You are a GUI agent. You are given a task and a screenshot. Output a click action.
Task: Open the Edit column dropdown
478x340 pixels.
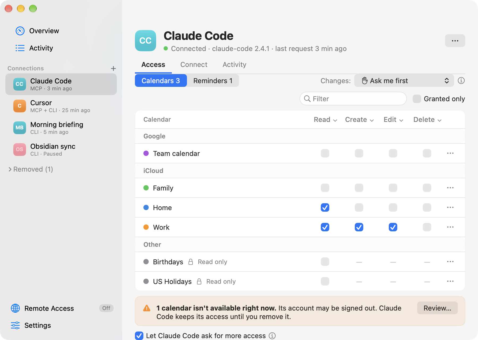click(394, 120)
